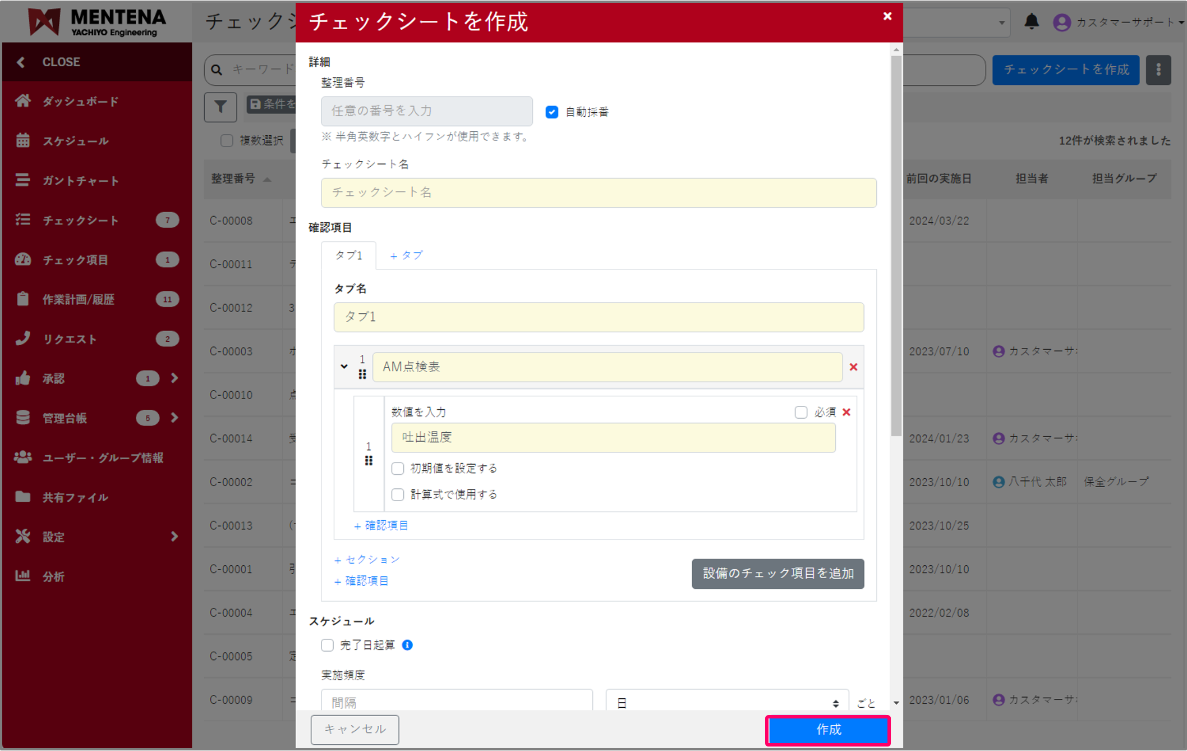The image size is (1187, 751).
Task: Check 初期値を設定する option
Action: [398, 468]
